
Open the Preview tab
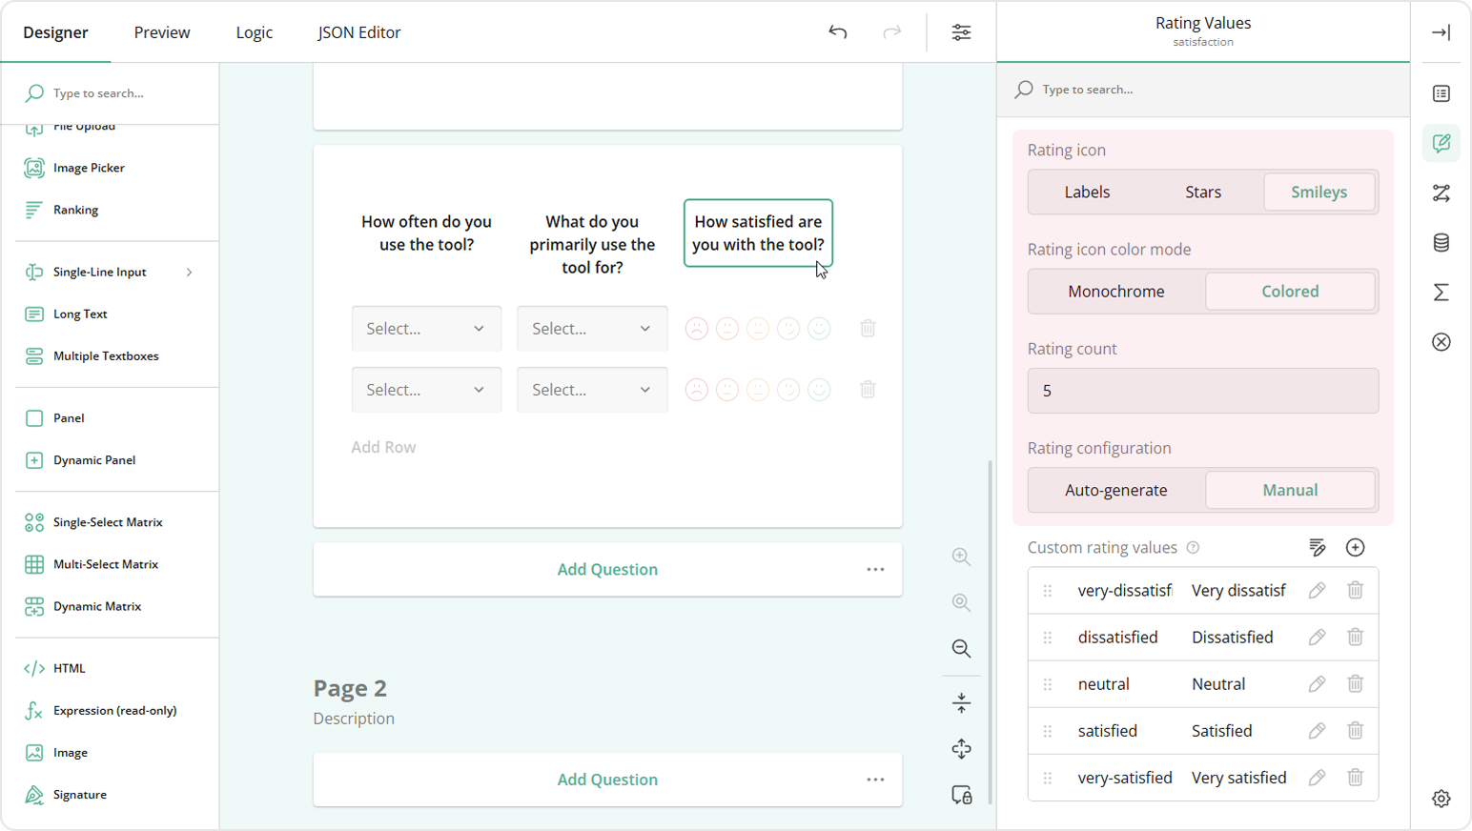(162, 32)
